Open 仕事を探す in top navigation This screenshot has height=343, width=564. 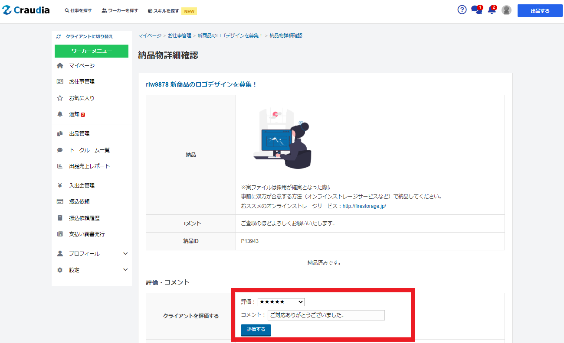tap(79, 11)
